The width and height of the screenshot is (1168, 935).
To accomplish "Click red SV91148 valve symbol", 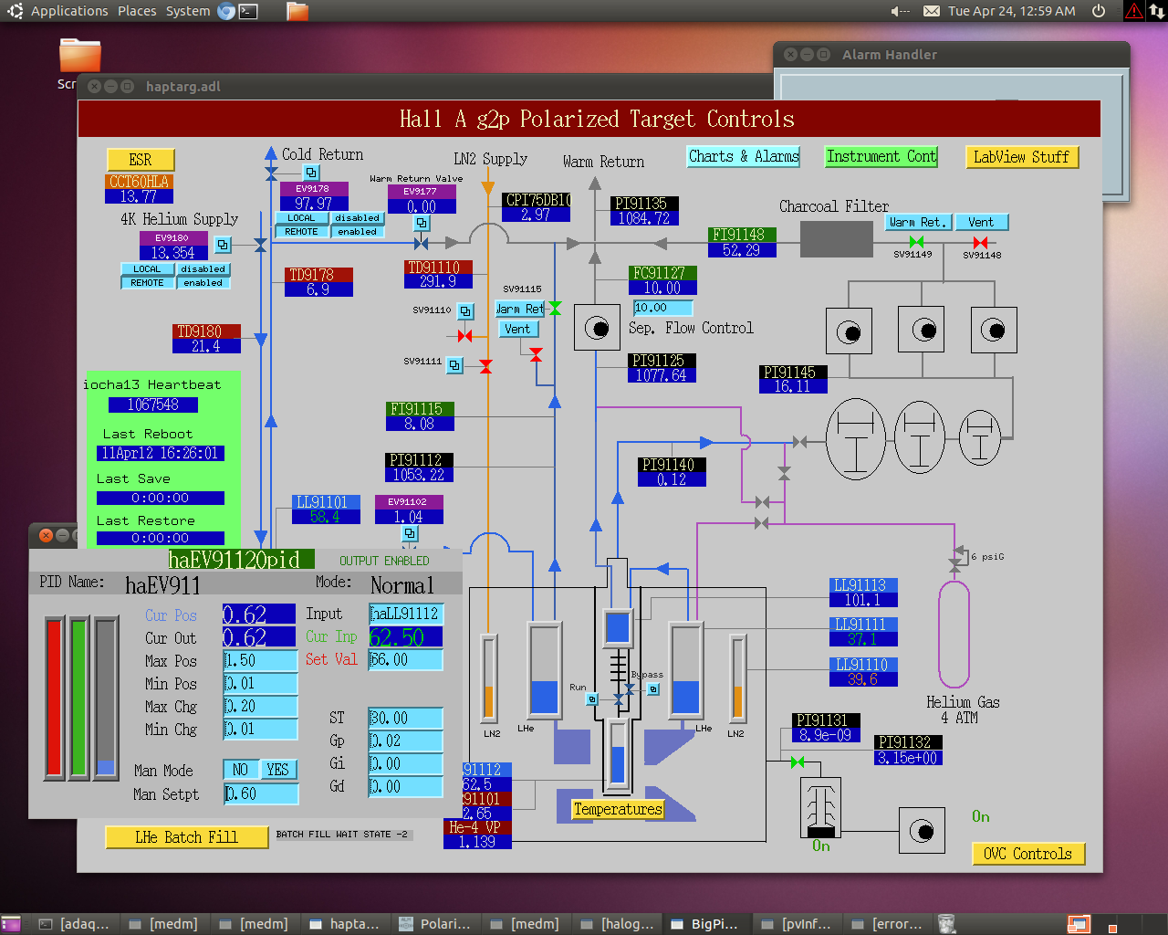I will point(980,242).
